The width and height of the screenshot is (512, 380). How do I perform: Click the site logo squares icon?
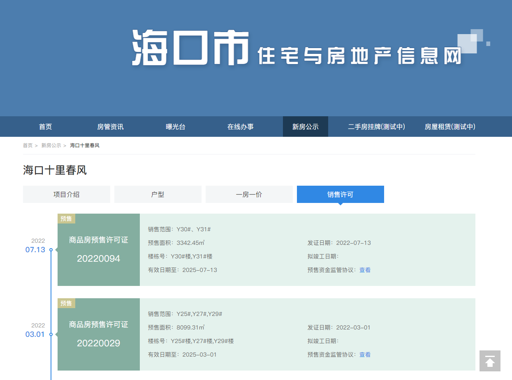point(472,41)
